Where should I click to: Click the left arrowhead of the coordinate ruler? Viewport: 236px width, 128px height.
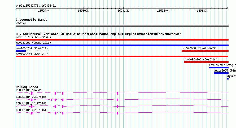17,8
